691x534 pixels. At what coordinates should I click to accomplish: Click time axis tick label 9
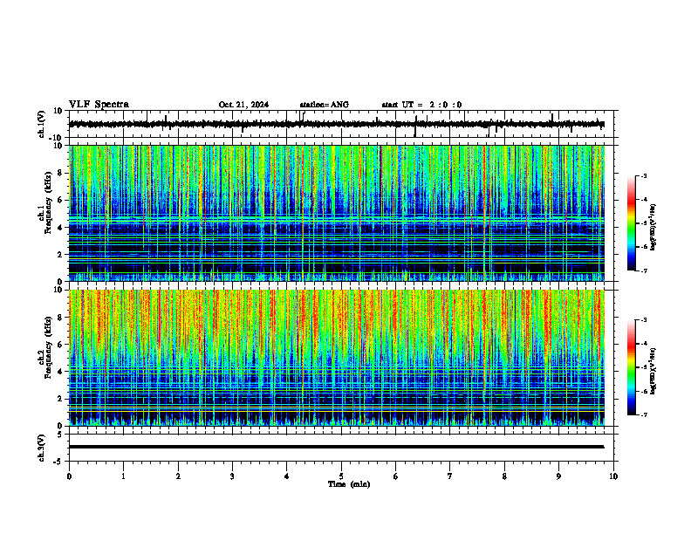click(x=558, y=476)
